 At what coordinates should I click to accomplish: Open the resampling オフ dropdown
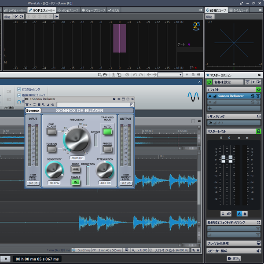point(234,123)
